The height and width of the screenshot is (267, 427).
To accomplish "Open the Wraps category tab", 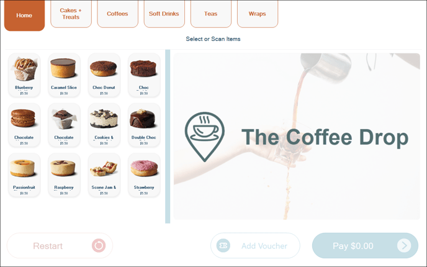I will point(258,14).
